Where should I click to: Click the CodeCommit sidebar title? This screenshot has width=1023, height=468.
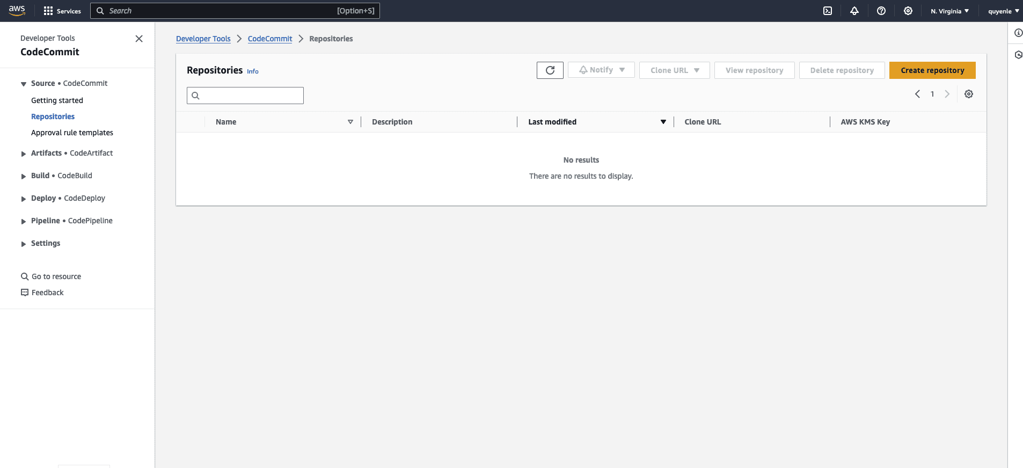[50, 52]
